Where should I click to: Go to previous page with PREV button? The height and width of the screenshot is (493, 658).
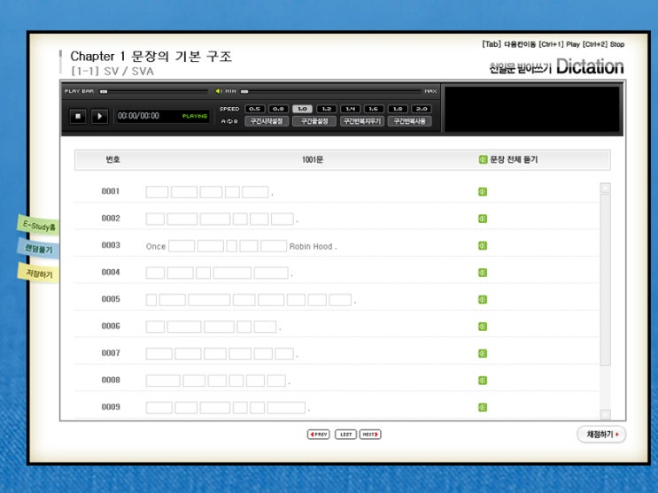pos(319,435)
